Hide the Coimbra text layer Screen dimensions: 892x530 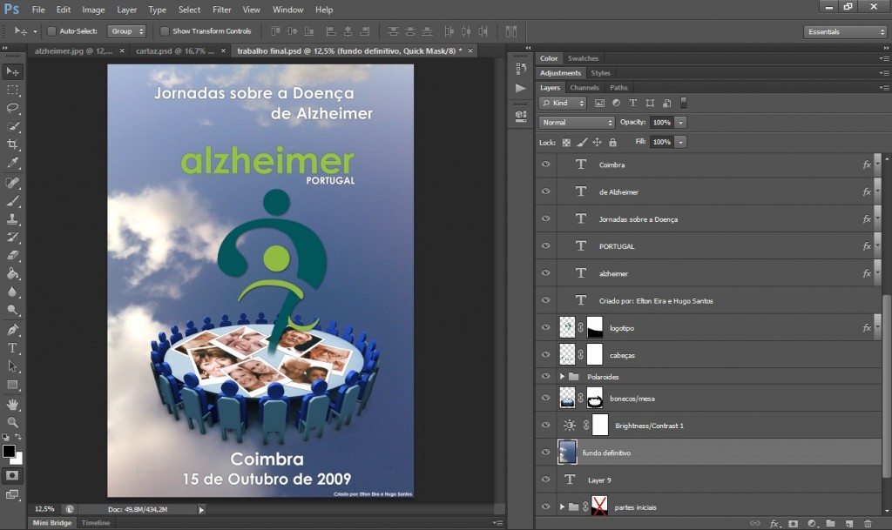click(545, 164)
